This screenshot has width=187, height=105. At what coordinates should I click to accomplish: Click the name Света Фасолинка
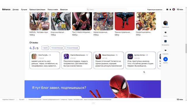click(x=77, y=55)
